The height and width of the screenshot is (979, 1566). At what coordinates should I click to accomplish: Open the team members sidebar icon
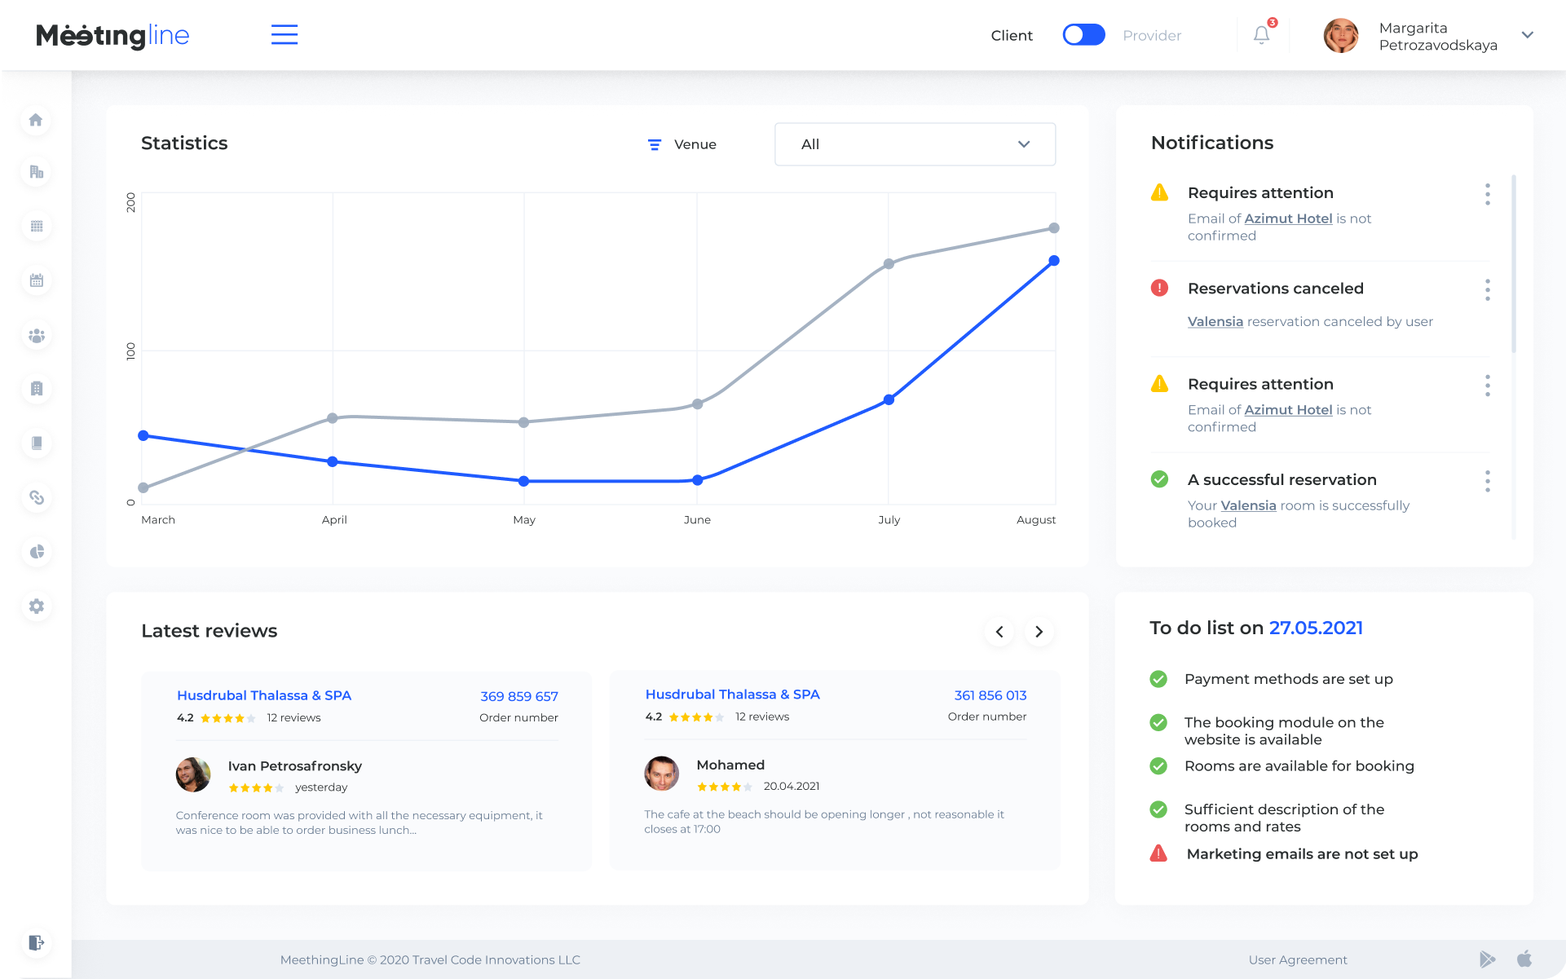coord(36,335)
